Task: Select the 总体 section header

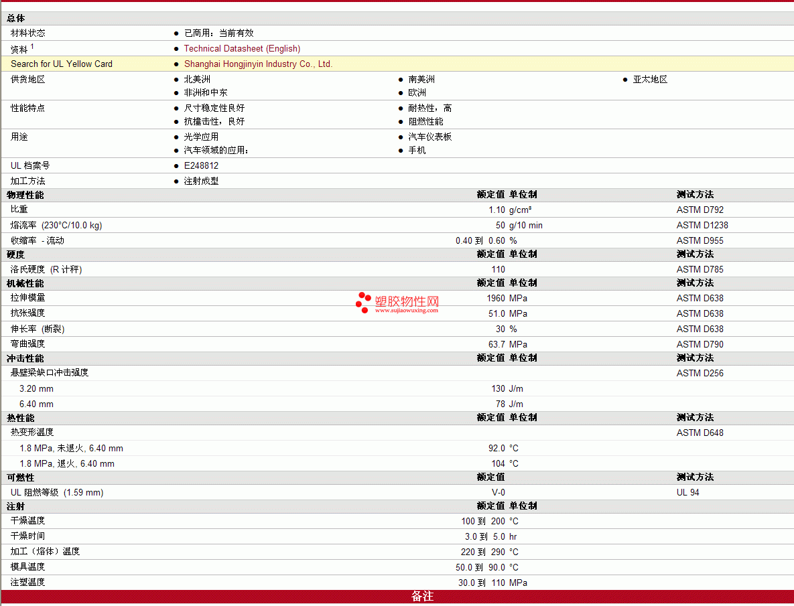Action: [x=15, y=19]
